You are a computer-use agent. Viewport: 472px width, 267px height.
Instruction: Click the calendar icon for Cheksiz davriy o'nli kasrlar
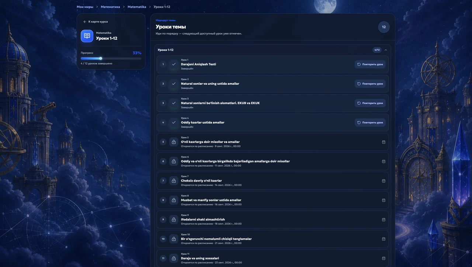pos(383,181)
